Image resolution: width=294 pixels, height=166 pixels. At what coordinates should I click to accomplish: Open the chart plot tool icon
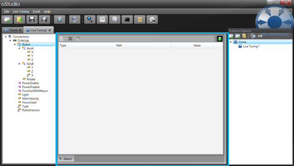[102, 19]
